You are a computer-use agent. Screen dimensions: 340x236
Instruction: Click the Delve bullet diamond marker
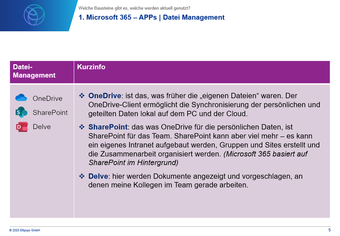[82, 176]
